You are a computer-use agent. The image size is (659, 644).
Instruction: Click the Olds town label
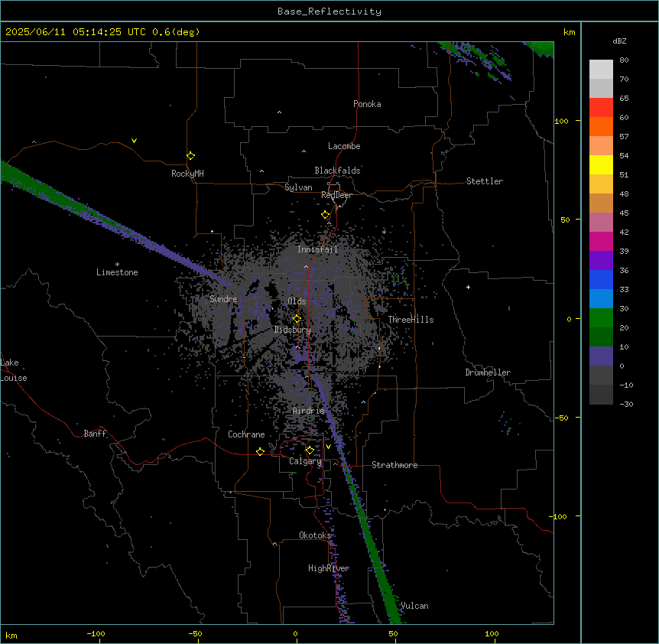(x=297, y=301)
